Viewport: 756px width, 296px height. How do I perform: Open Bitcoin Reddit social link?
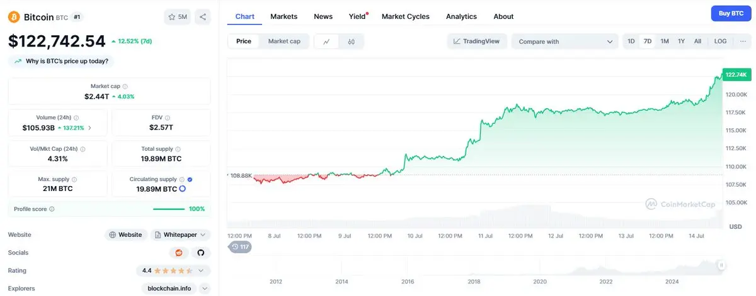(179, 253)
